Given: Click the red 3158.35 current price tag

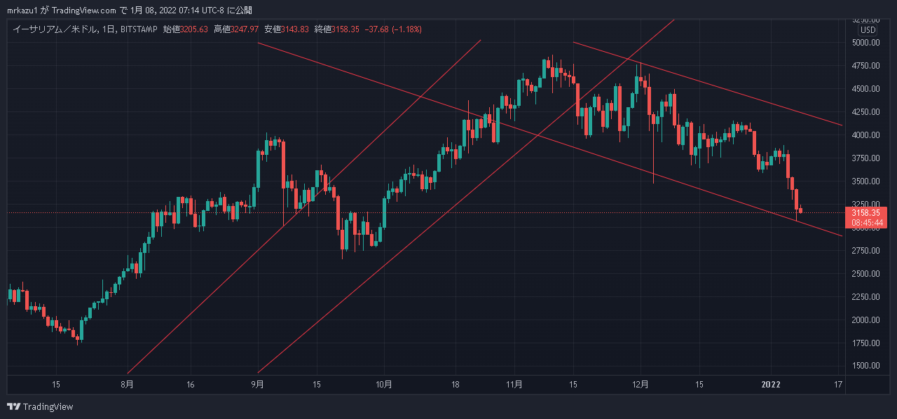Looking at the screenshot, I should 867,212.
